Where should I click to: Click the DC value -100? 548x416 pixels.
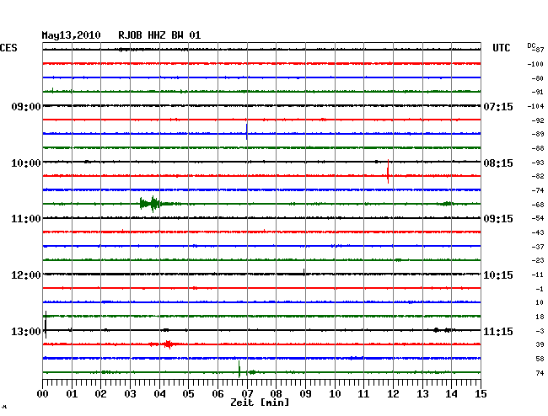click(535, 64)
